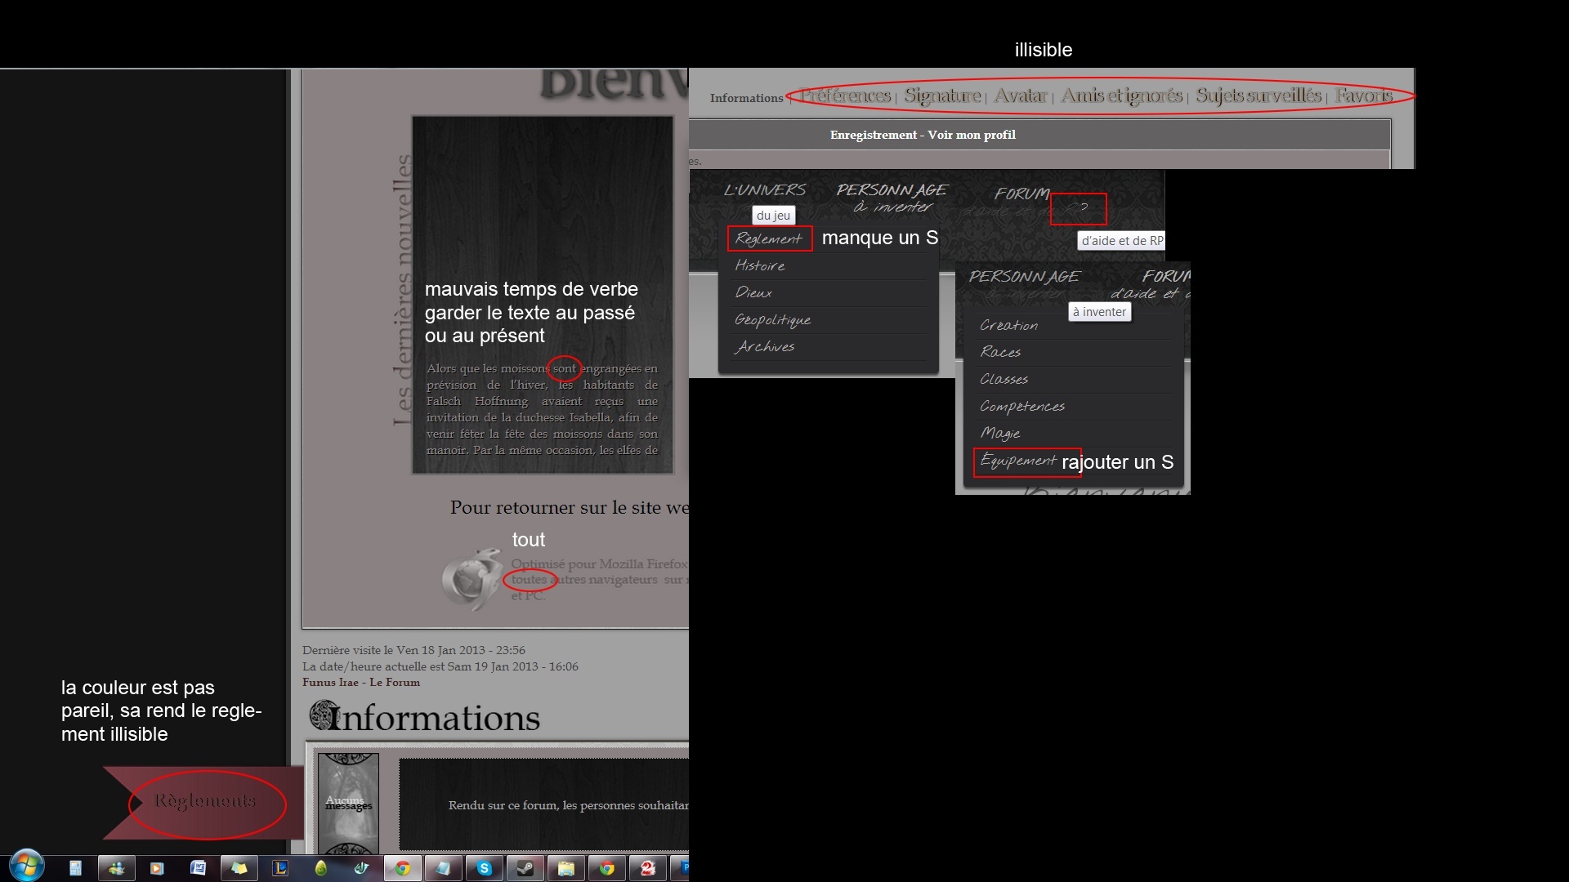Click 'Dernière visite le Ven 18 Jan 2013' text
This screenshot has height=882, width=1569.
(x=413, y=651)
